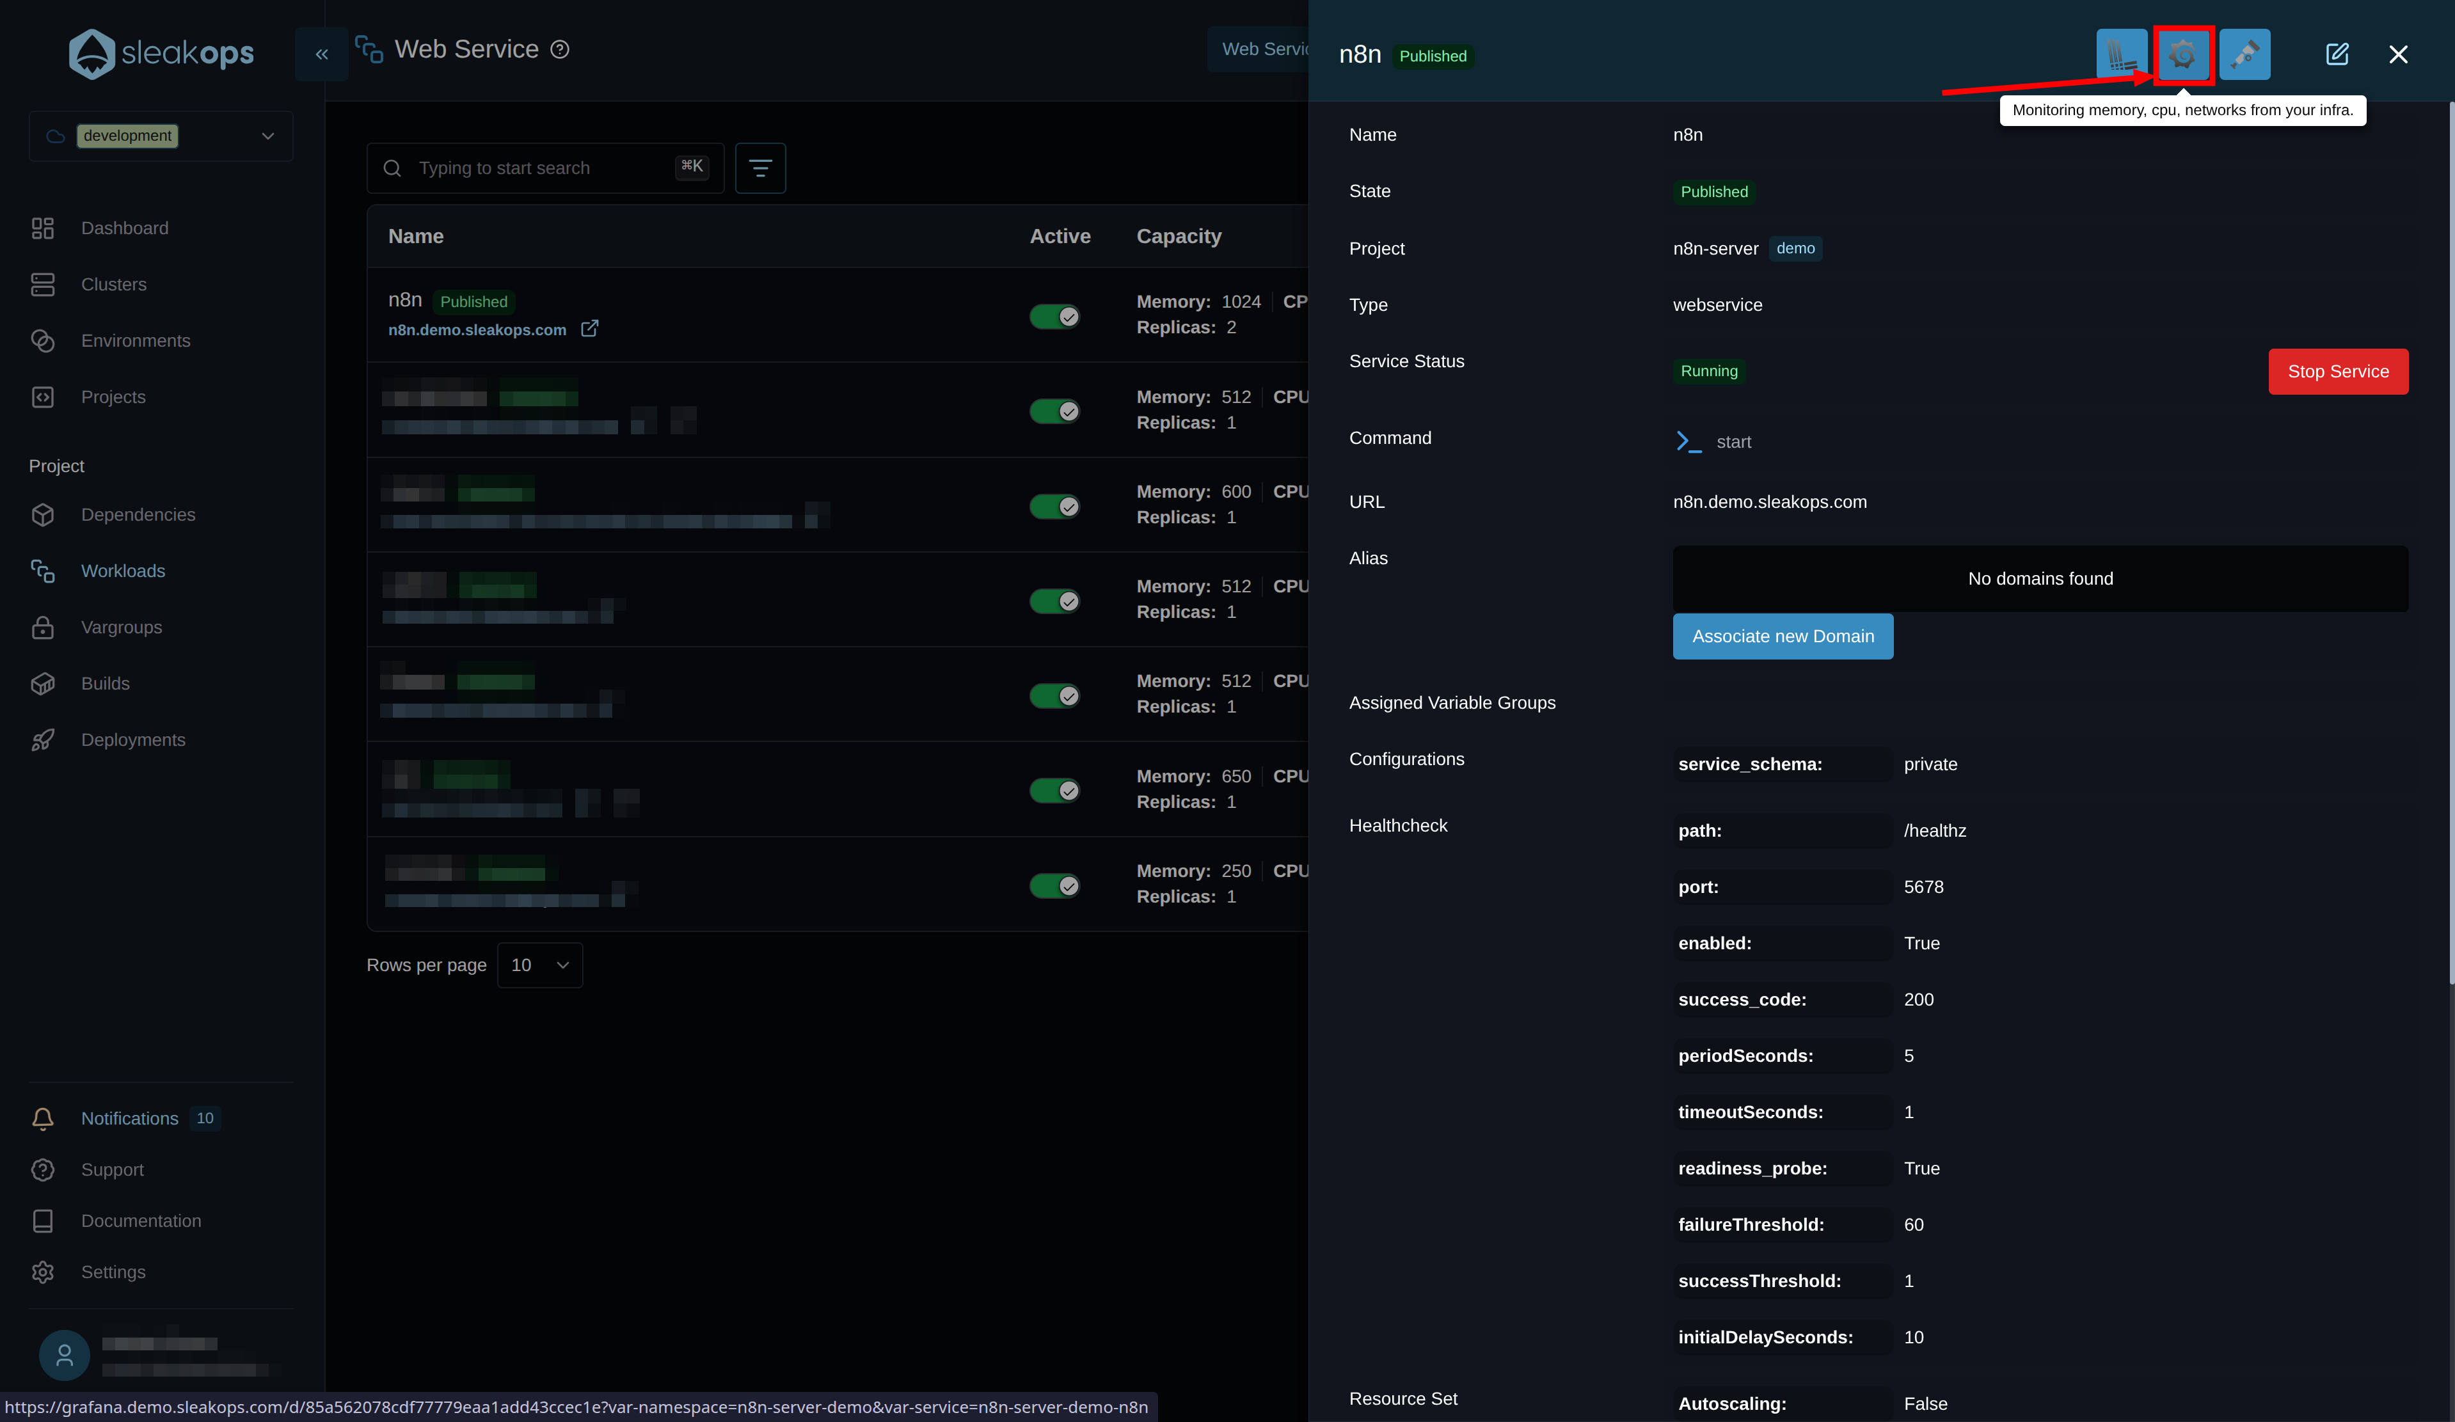Select the logs icon left of the Grafana icon
2455x1422 pixels.
[2121, 54]
